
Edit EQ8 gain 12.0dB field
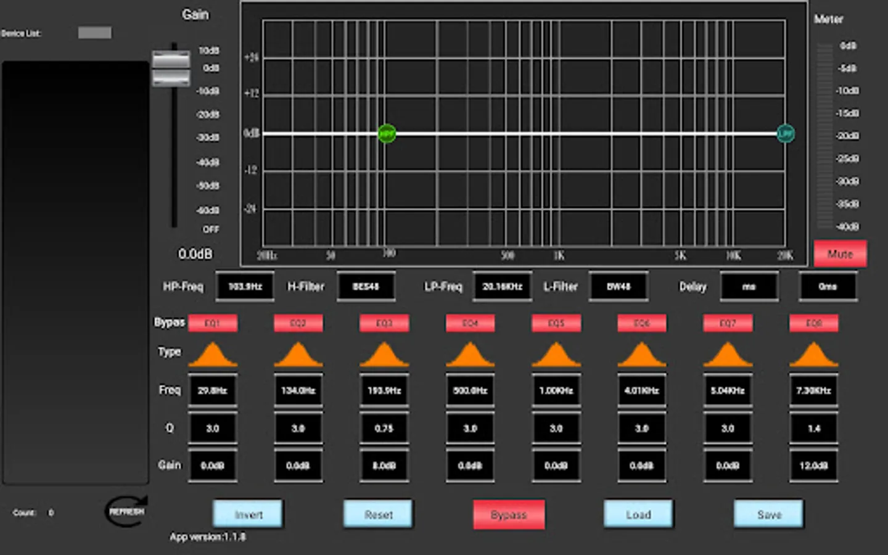813,466
